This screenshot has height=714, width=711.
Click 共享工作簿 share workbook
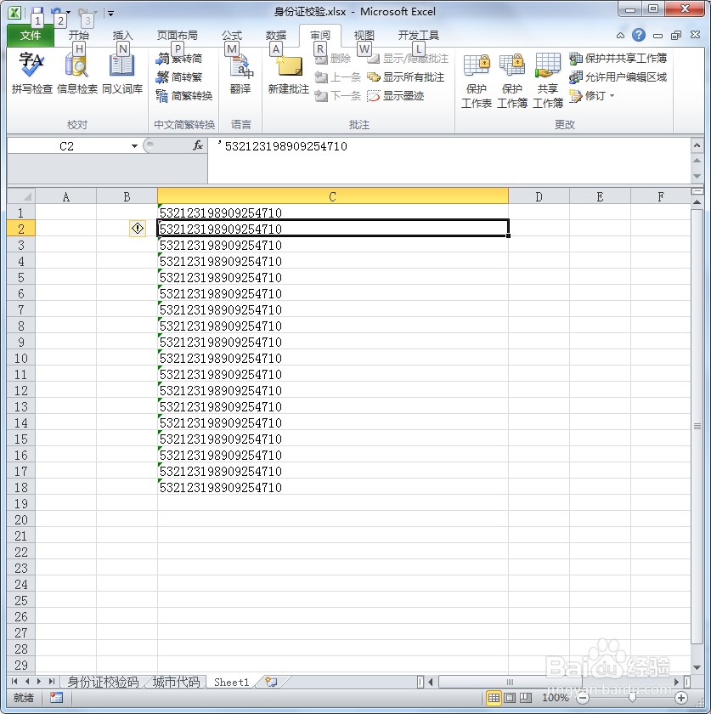[x=548, y=81]
